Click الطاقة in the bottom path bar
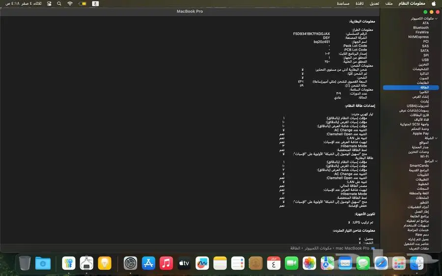Image resolution: width=442 pixels, height=276 pixels. 295,248
